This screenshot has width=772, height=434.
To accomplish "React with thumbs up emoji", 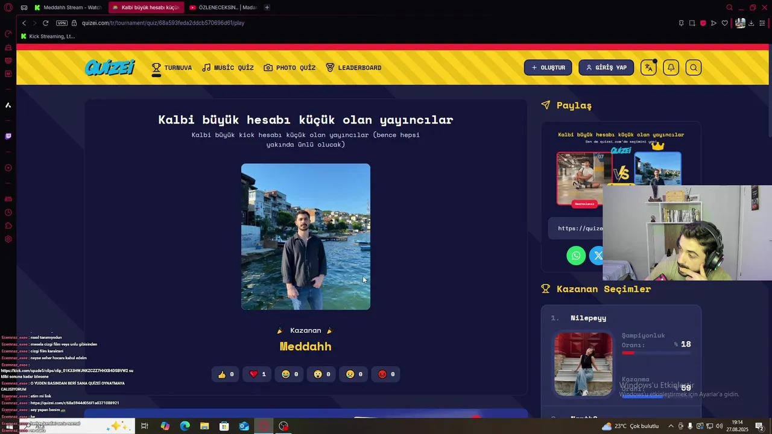I will tap(226, 374).
